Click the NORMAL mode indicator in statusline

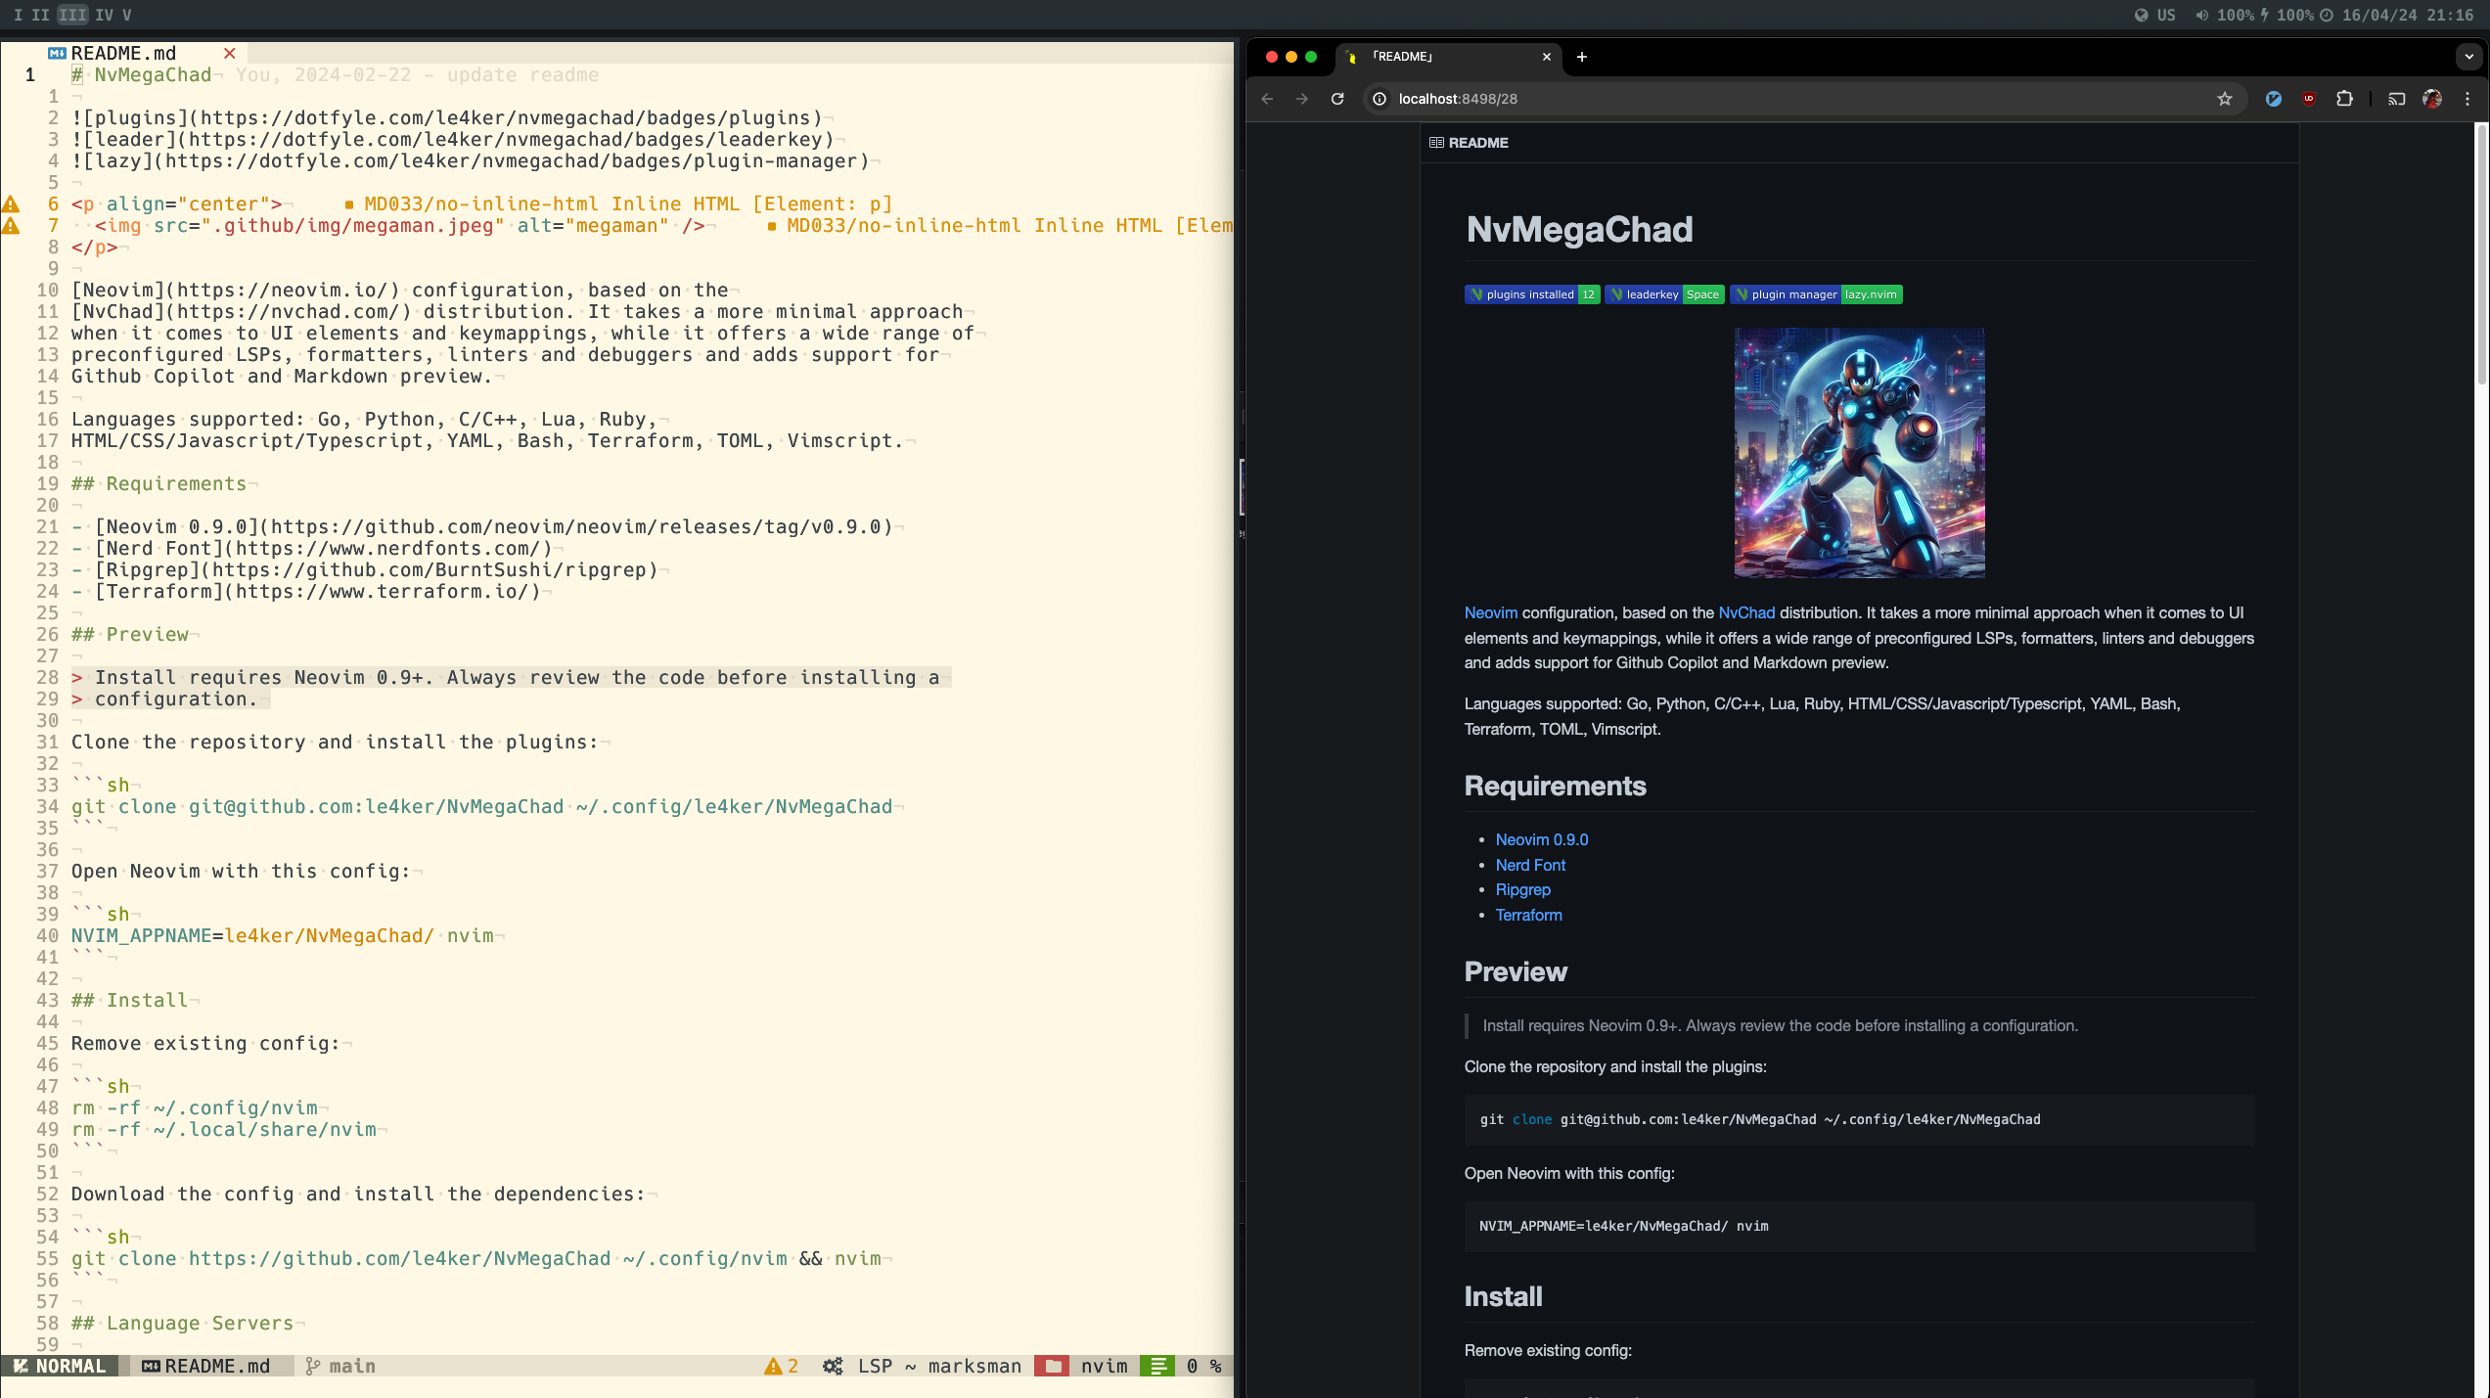(x=60, y=1366)
